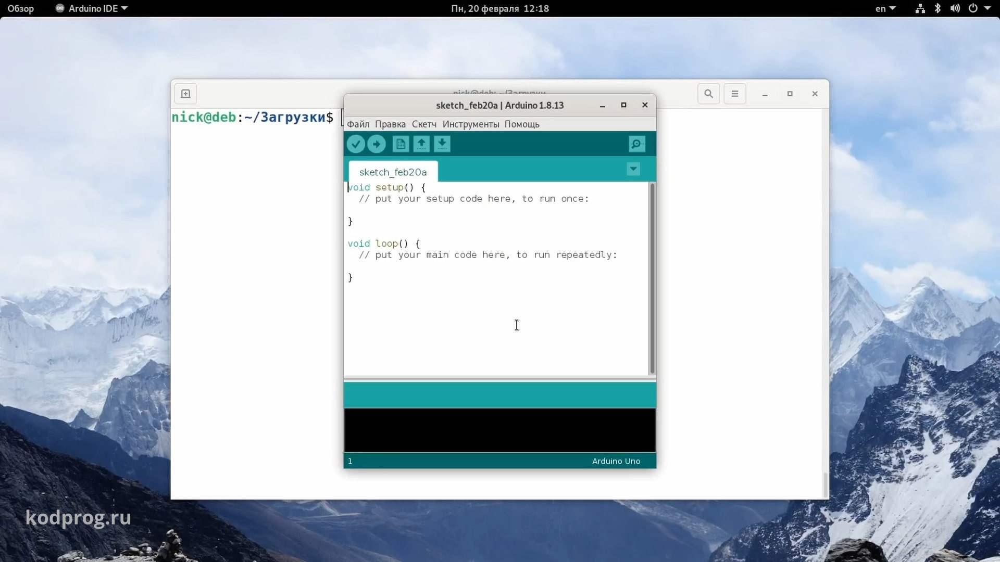Open the terminal hamburger menu
The image size is (1000, 562).
tap(735, 94)
